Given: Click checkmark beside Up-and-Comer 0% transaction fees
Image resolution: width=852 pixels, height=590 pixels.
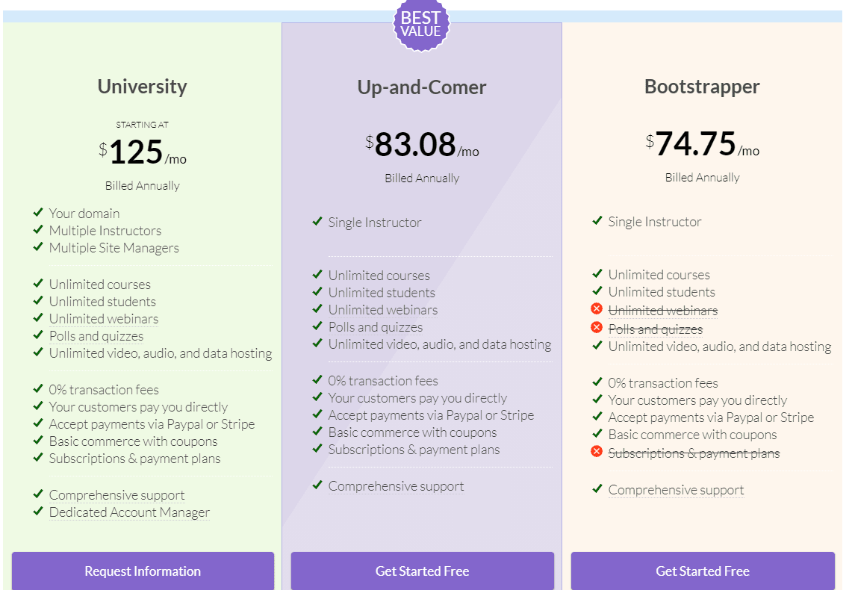Looking at the screenshot, I should [317, 380].
